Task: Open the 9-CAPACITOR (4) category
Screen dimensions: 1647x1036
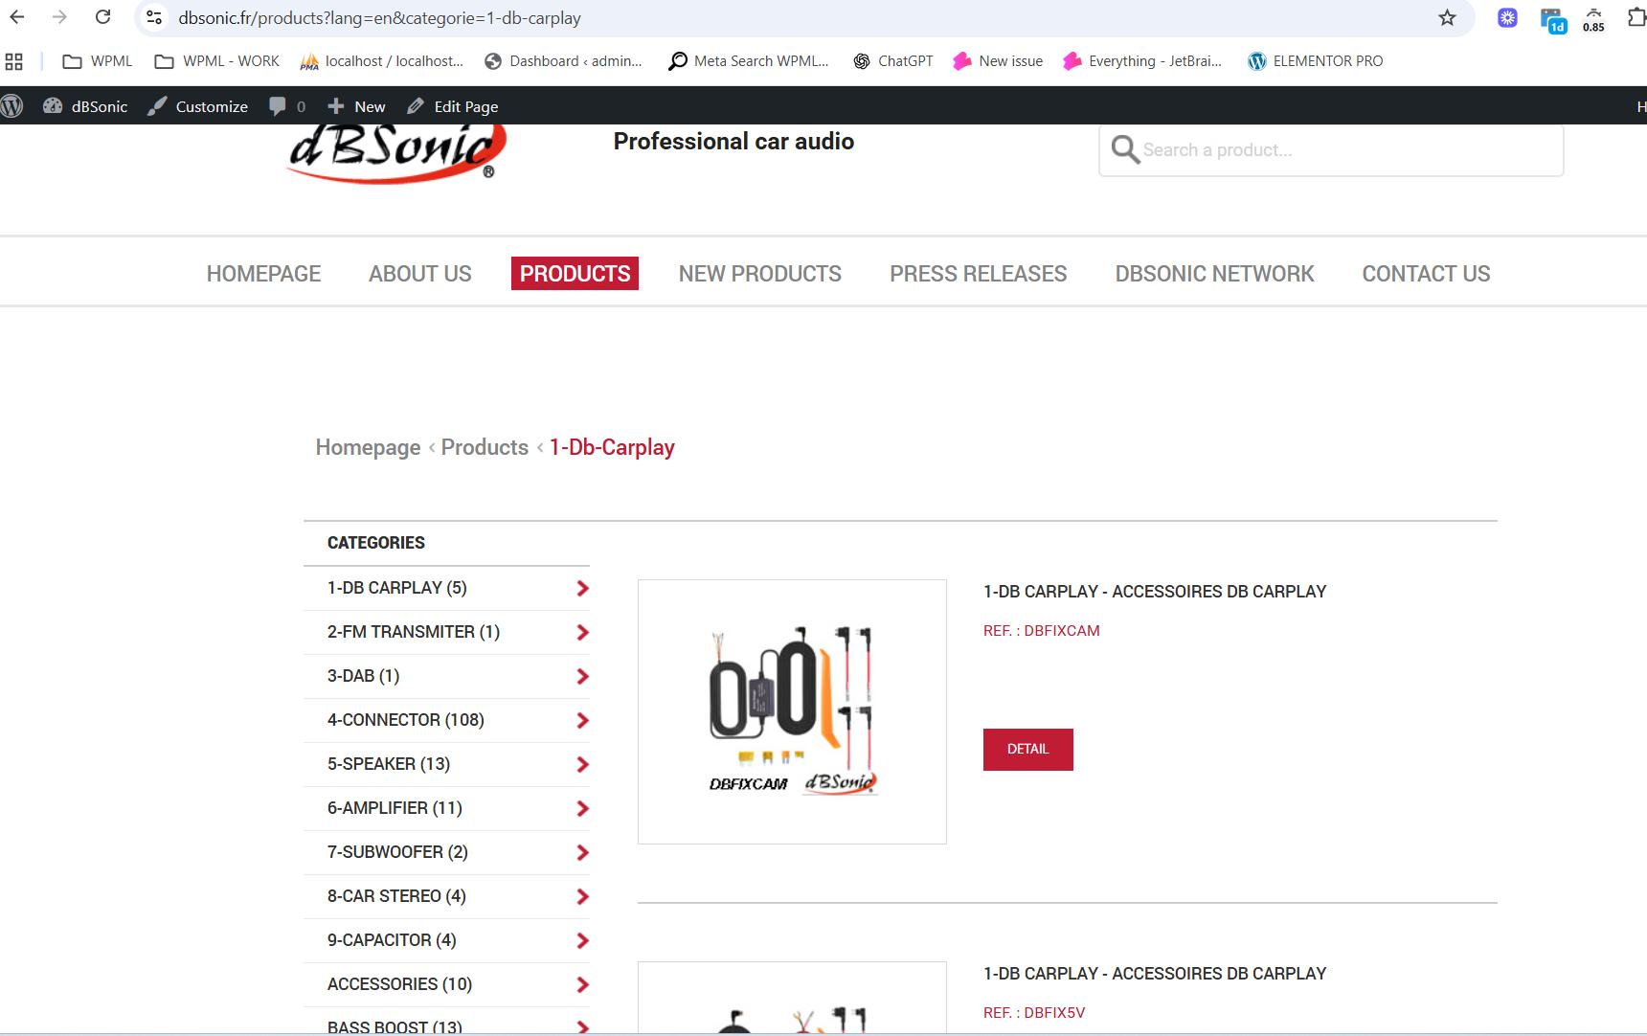Action: [392, 940]
